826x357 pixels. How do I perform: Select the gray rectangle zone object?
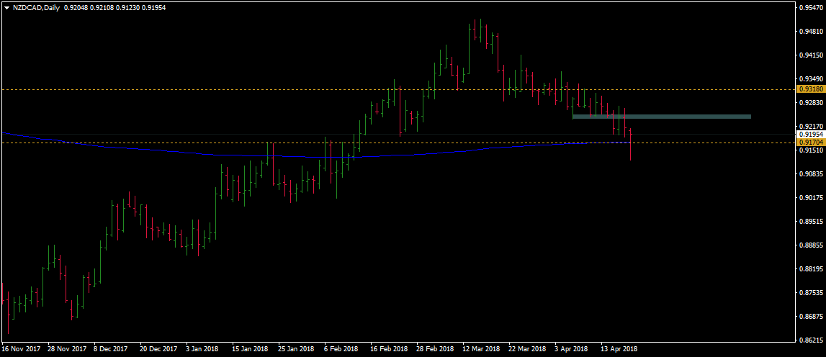[x=661, y=117]
